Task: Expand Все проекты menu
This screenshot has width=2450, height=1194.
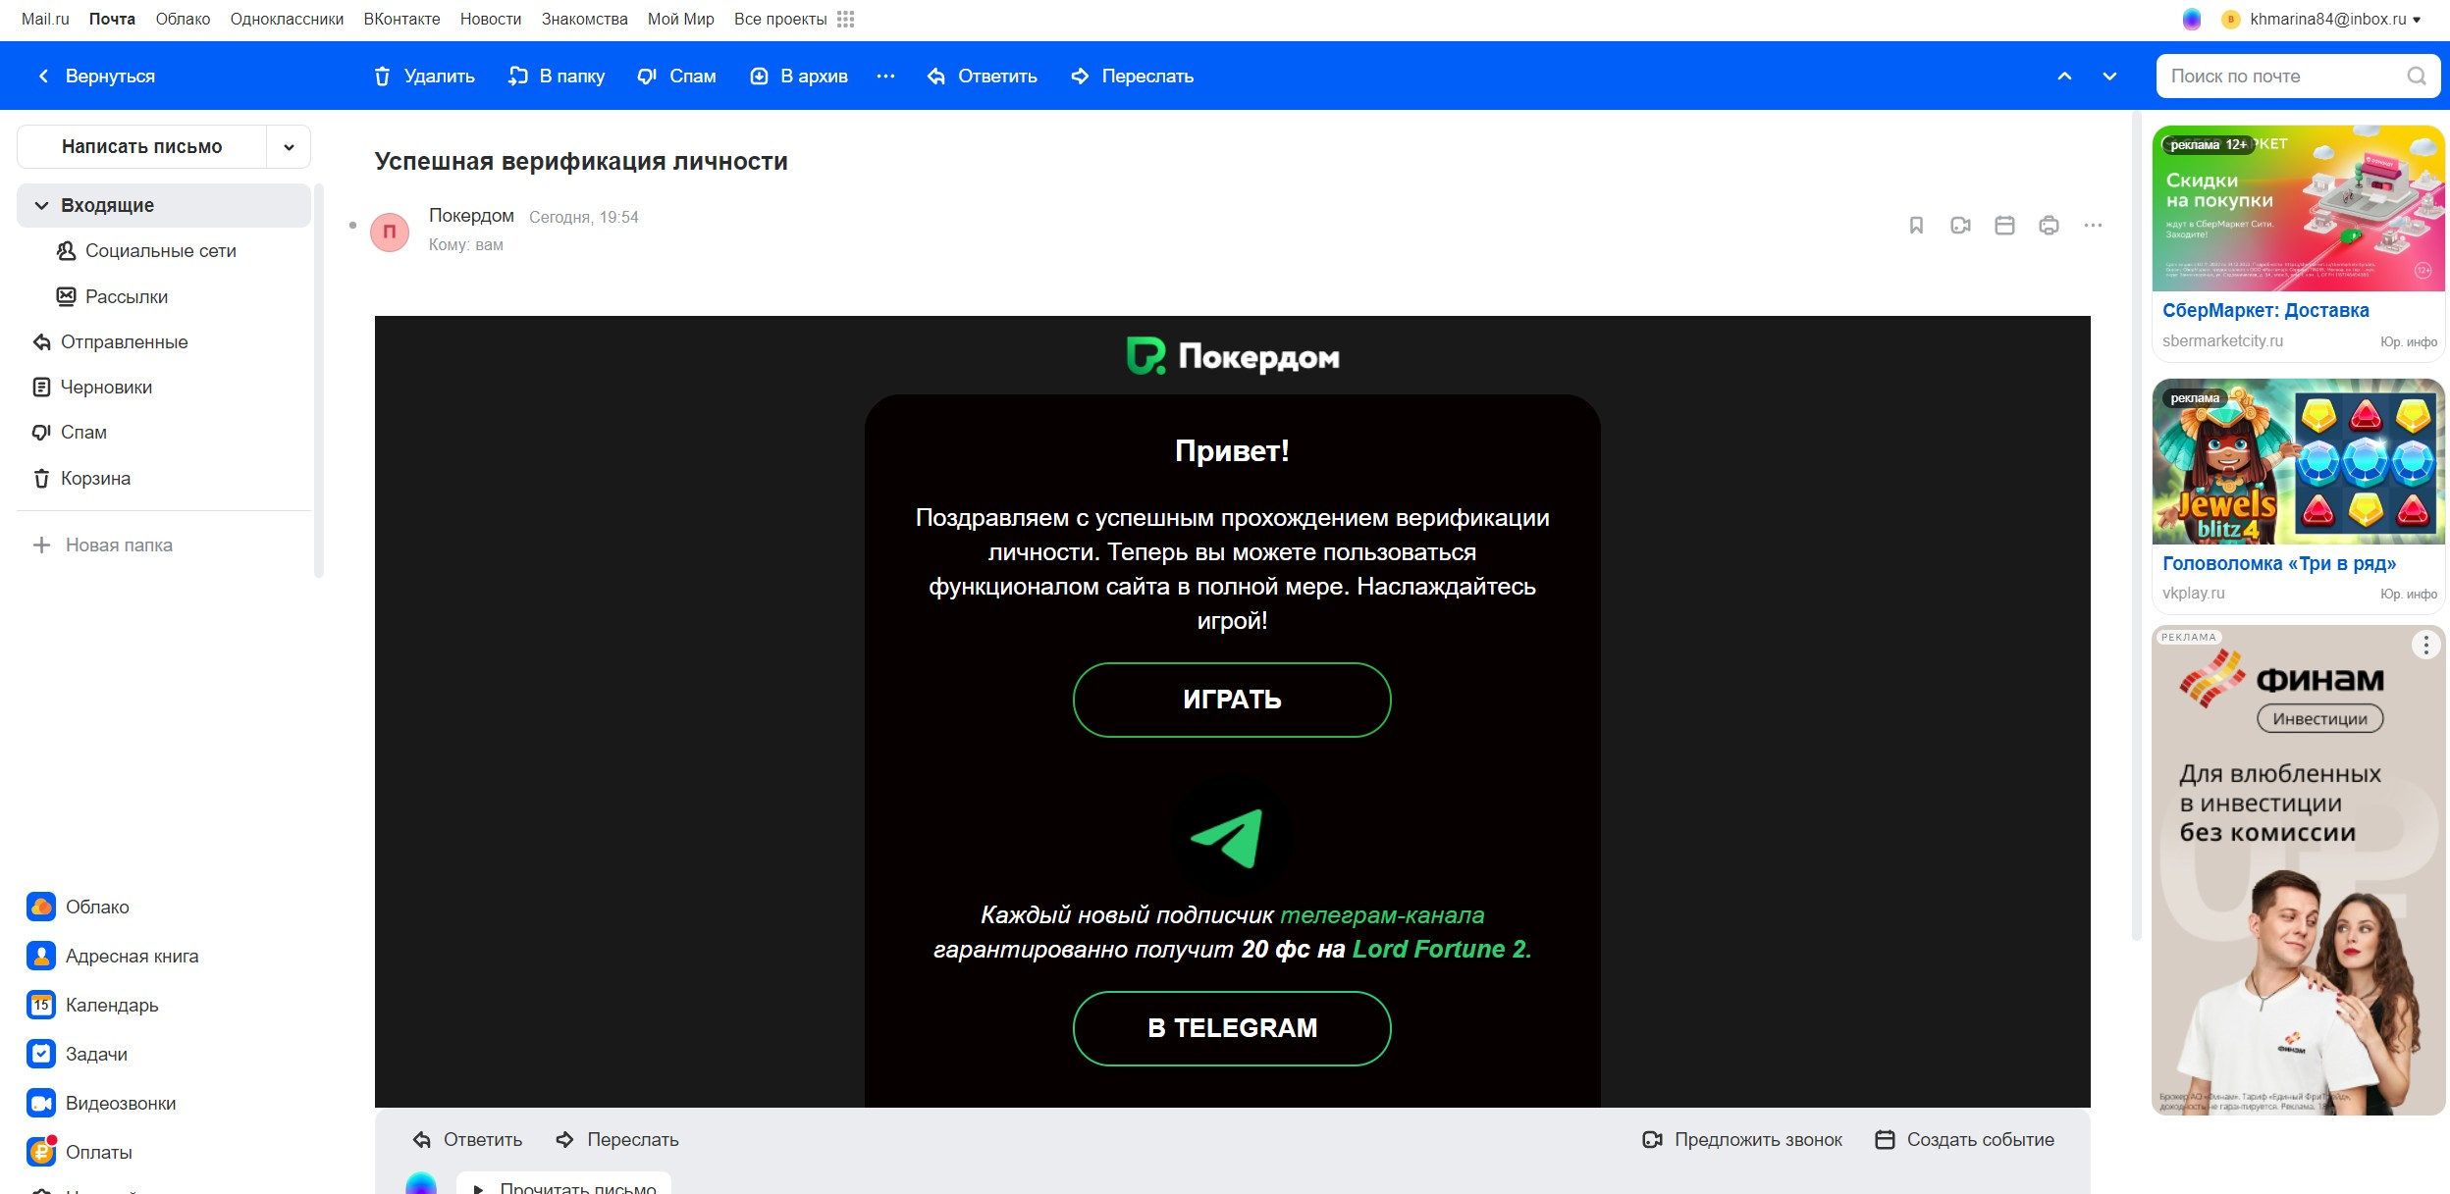Action: click(780, 19)
